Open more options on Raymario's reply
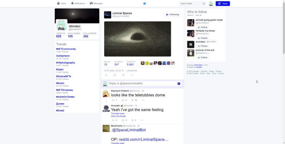Image resolution: width=285 pixels, height=144 pixels. [x=143, y=100]
